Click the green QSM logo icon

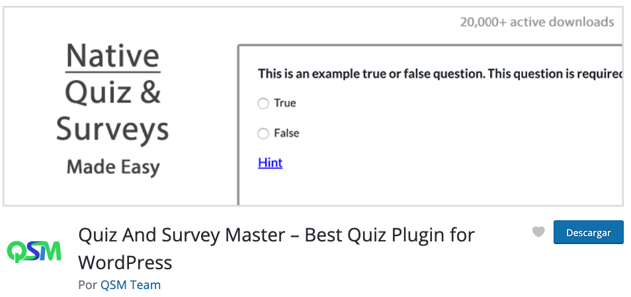click(34, 251)
